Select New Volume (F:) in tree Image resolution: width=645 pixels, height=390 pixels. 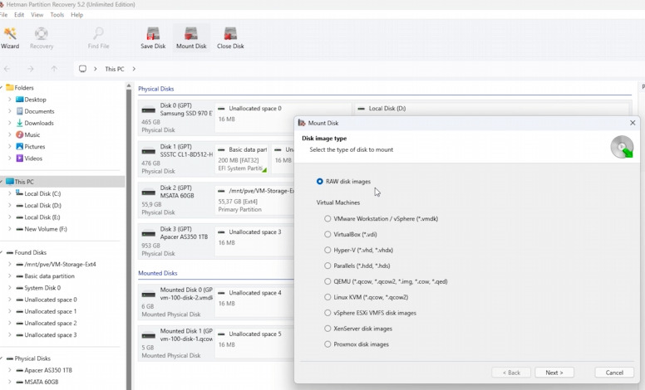pyautogui.click(x=41, y=229)
